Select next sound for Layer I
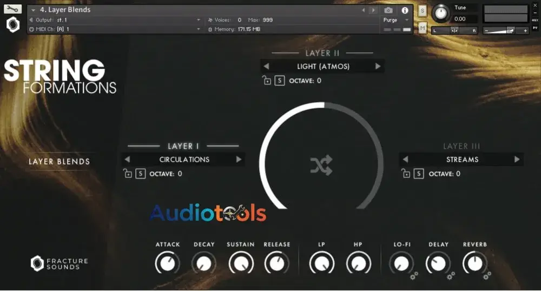The height and width of the screenshot is (291, 541). [239, 159]
